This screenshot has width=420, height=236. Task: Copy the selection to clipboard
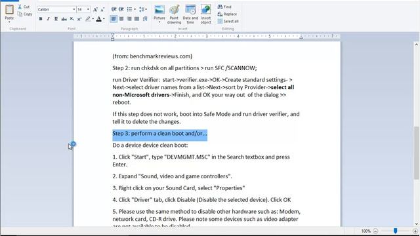pyautogui.click(x=25, y=14)
